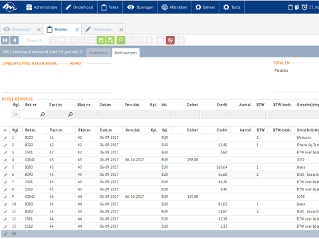Open the Administratie menu
The width and height of the screenshot is (319, 239).
click(42, 7)
